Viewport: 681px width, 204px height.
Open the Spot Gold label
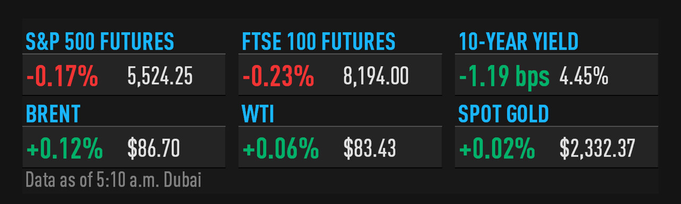coord(504,114)
